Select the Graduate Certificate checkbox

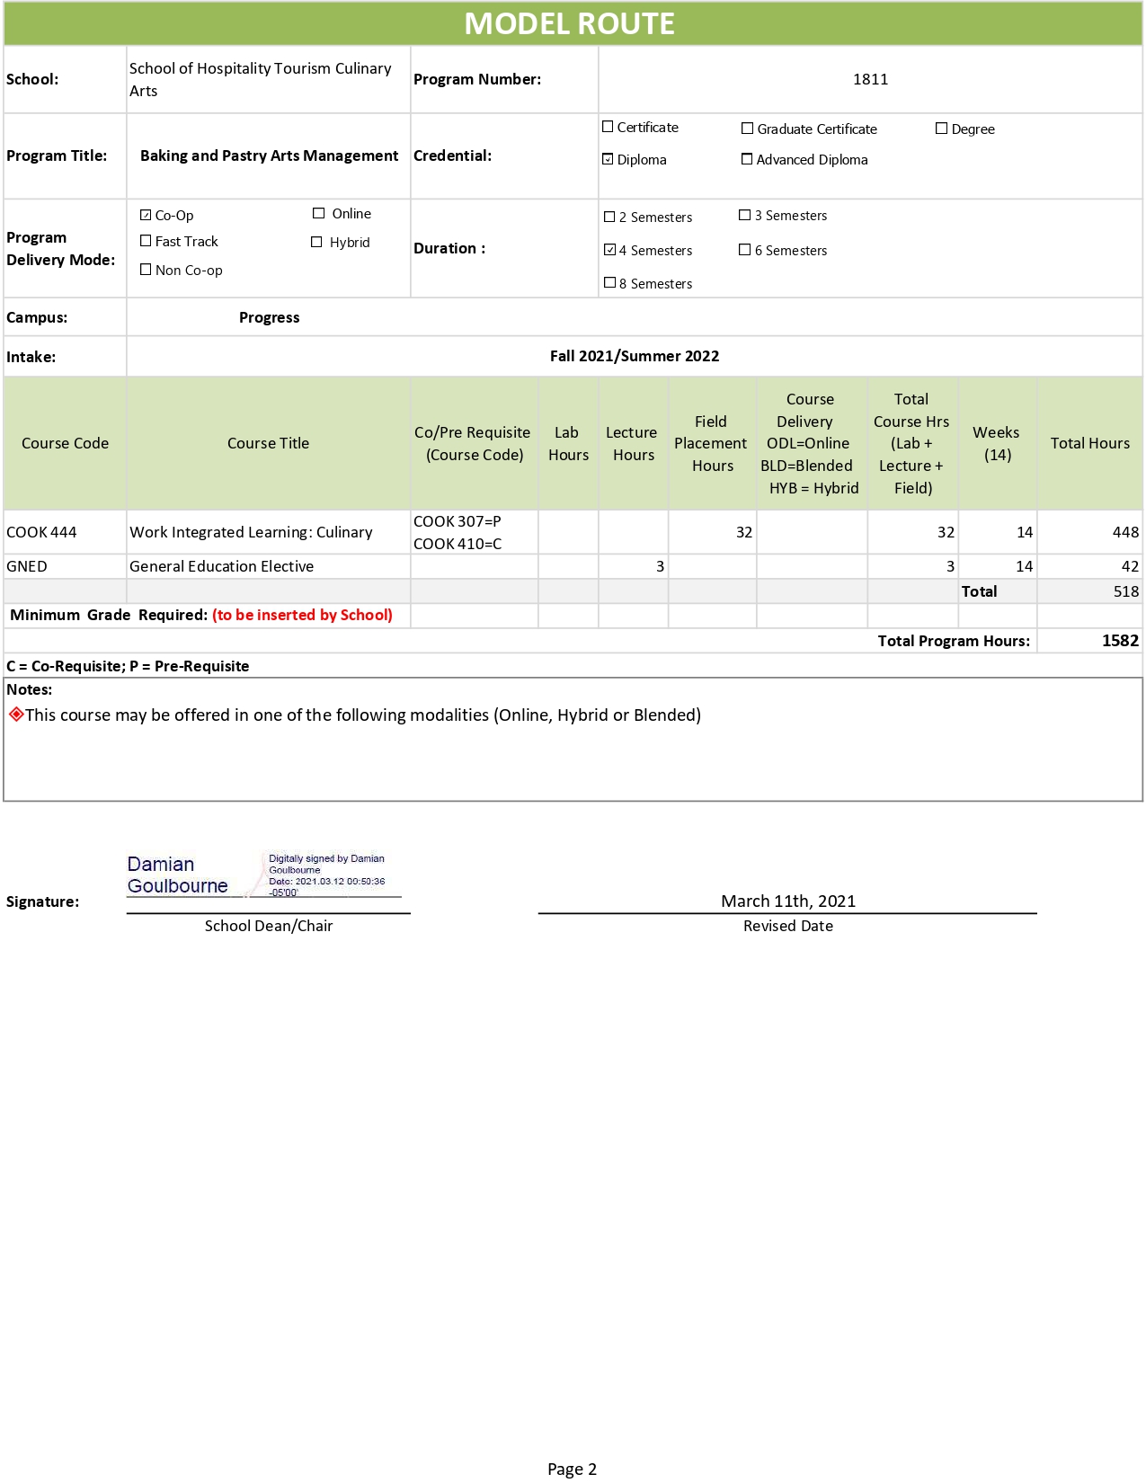point(747,129)
